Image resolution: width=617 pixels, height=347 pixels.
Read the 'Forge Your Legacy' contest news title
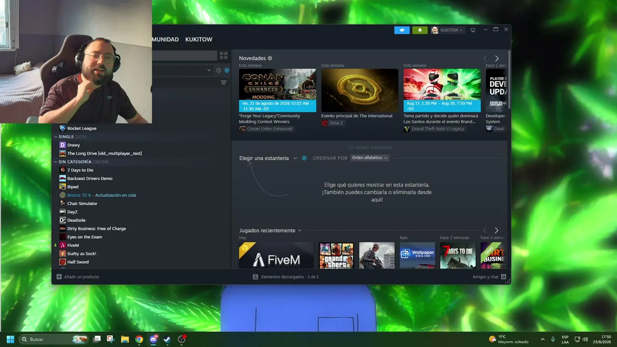point(269,119)
